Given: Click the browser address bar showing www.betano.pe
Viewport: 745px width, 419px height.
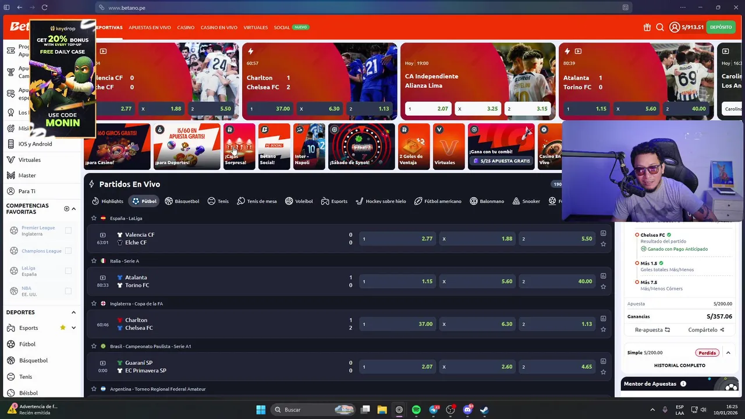Looking at the screenshot, I should (364, 8).
